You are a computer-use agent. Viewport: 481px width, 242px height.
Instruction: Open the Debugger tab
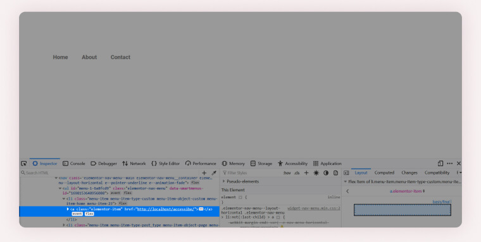click(x=104, y=163)
